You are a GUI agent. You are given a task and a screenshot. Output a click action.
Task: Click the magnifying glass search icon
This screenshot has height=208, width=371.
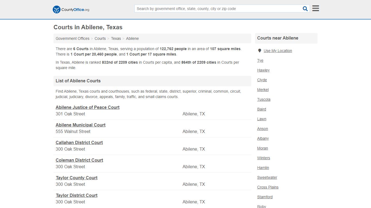305,9
